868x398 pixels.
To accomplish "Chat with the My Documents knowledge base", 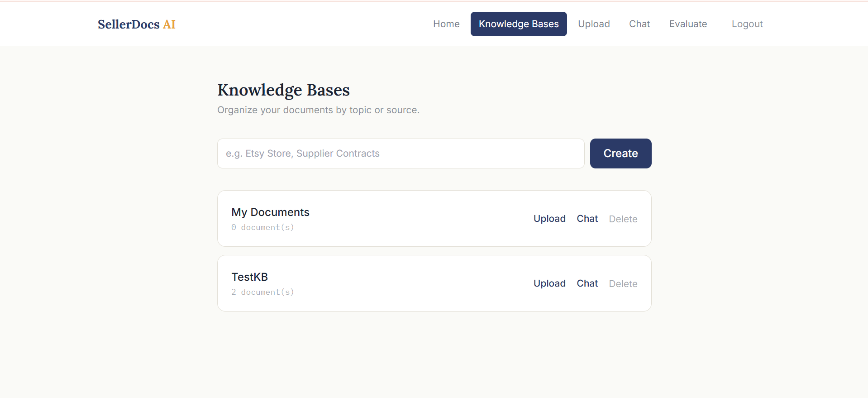I will (587, 219).
